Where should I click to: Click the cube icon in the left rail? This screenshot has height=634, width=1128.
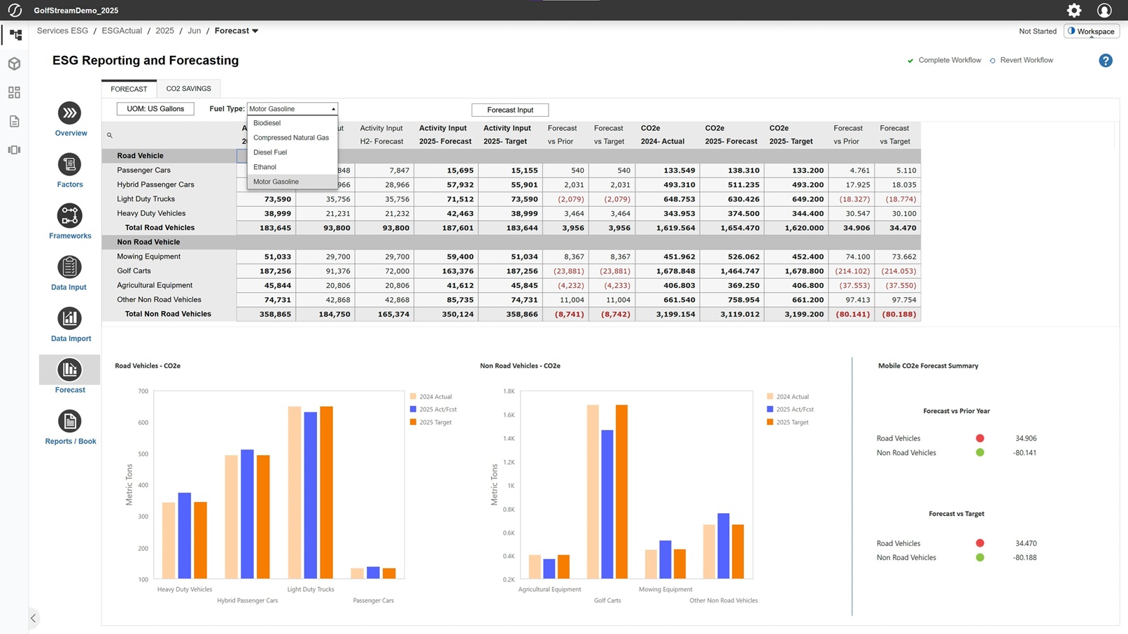14,63
